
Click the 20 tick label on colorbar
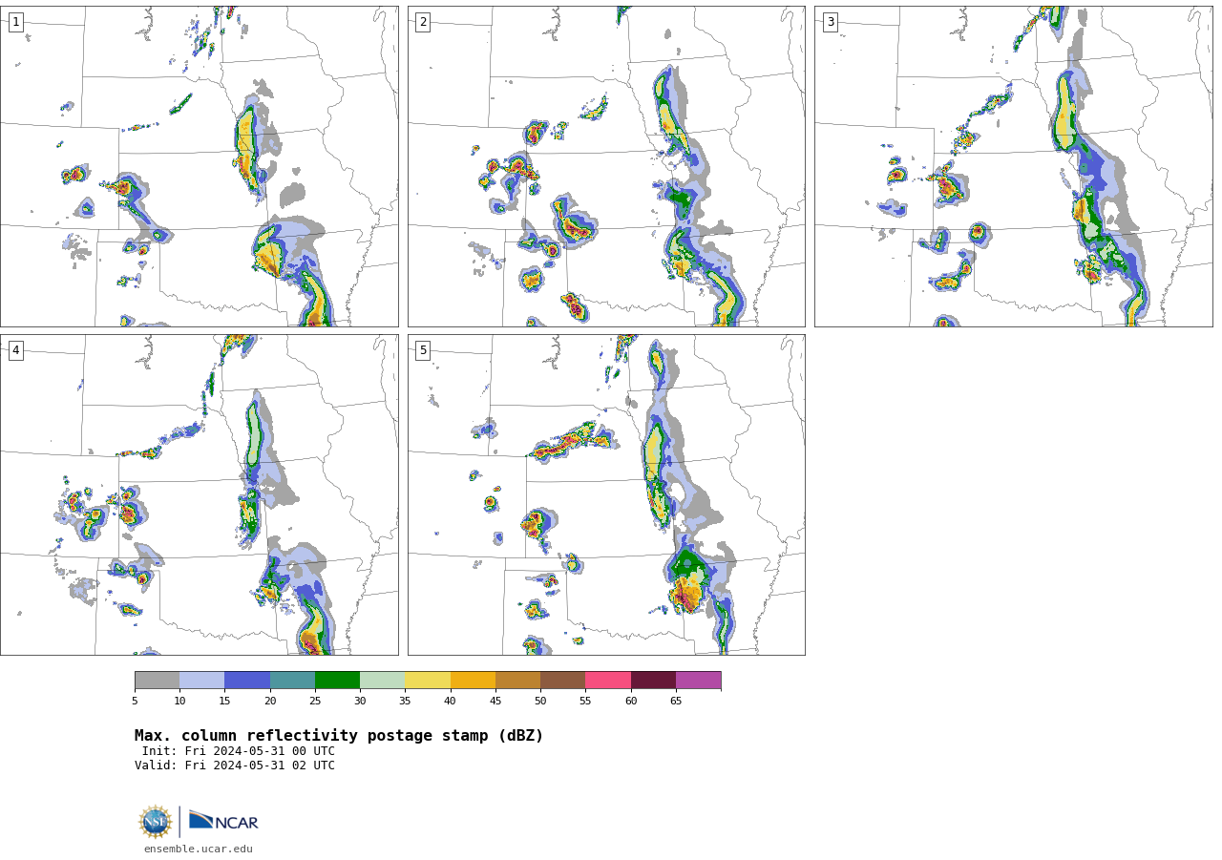270,702
